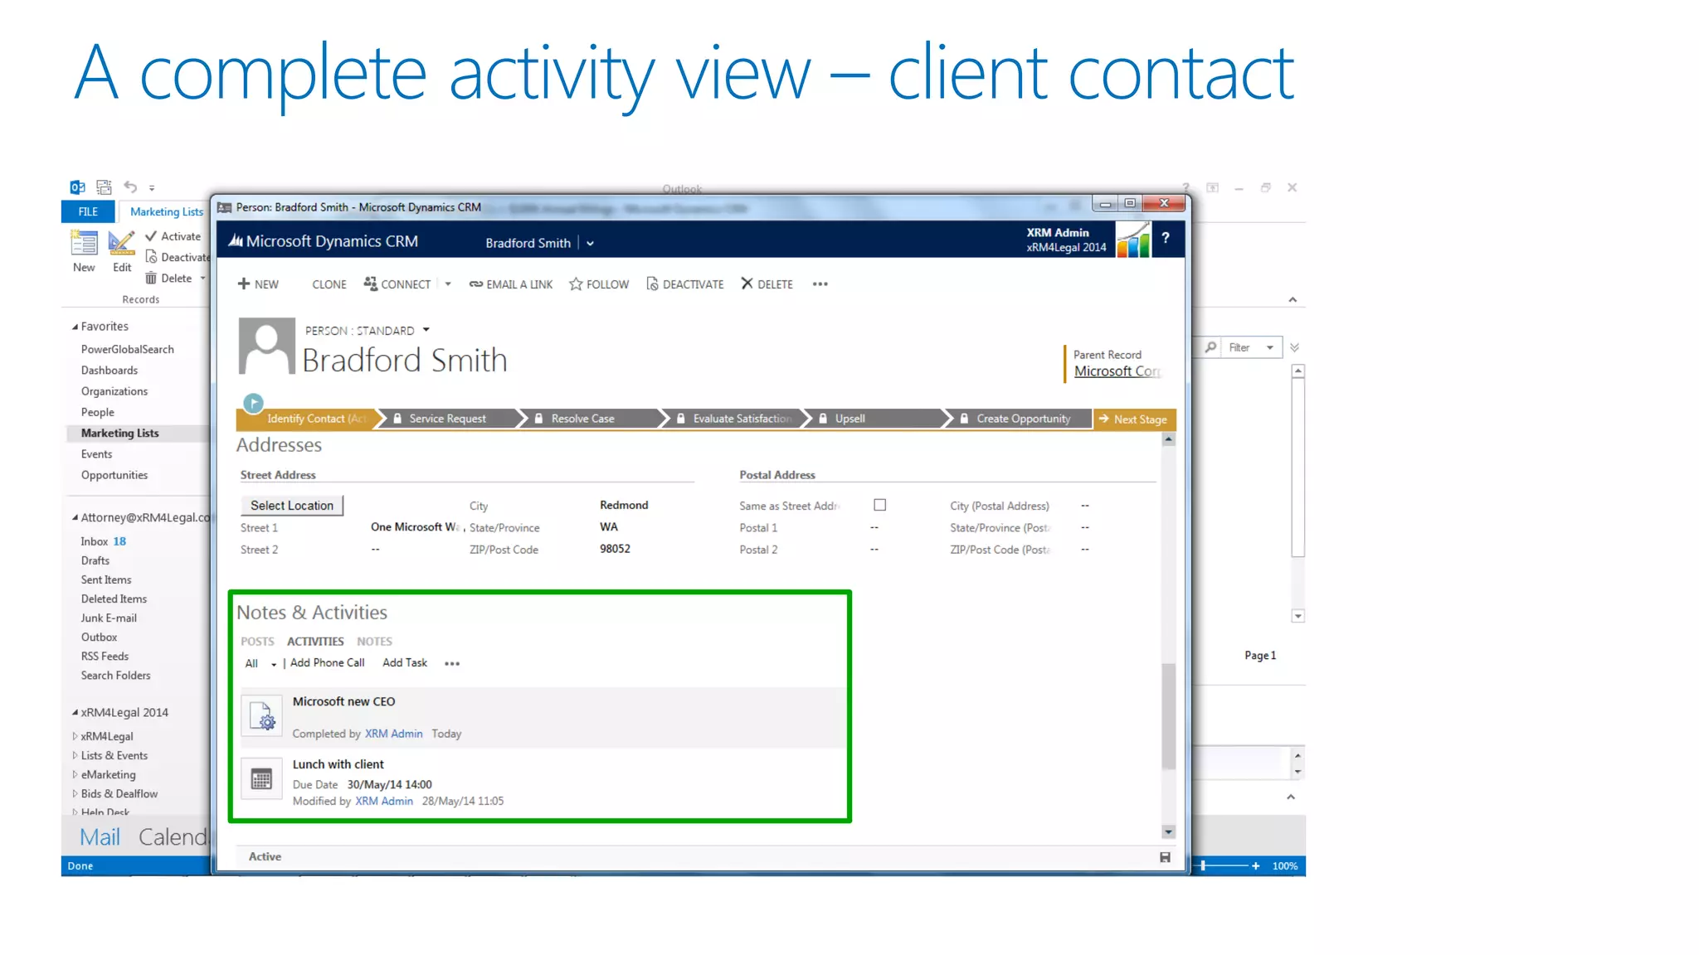Switch to the POSTS tab
This screenshot has height=955, width=1699.
point(257,642)
